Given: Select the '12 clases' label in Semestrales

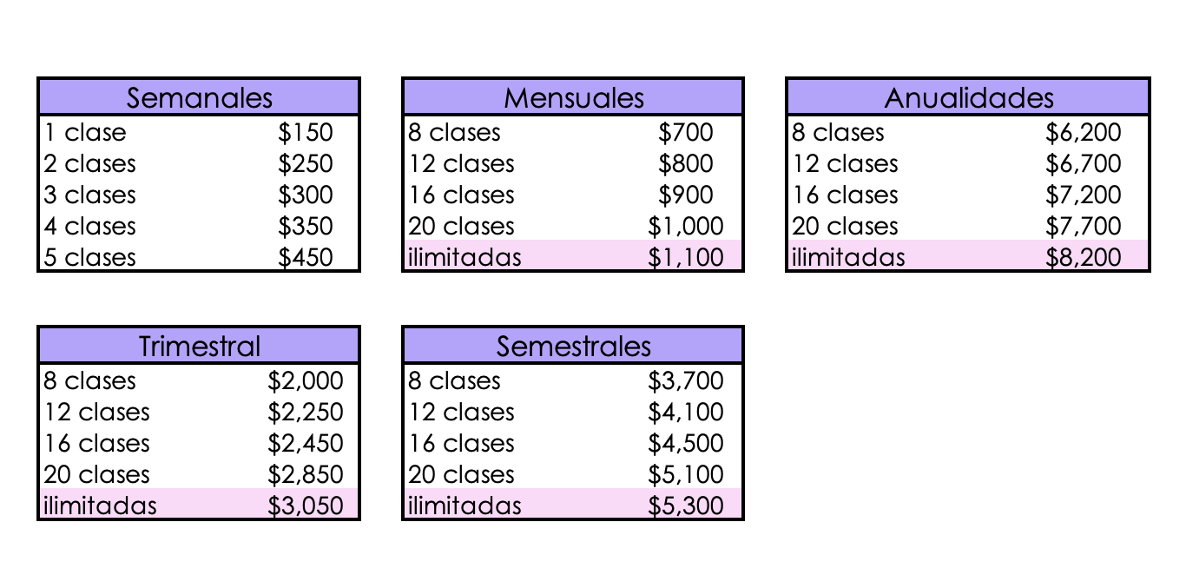Looking at the screenshot, I should click(x=462, y=413).
